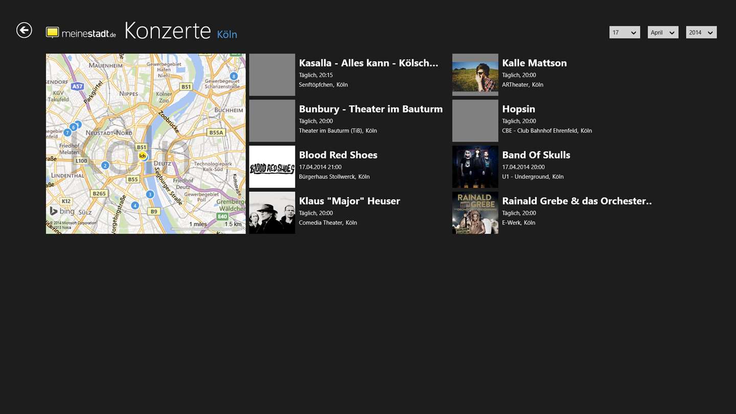Click the grey placeholder thumbnail for Kasalla
Image resolution: width=736 pixels, height=414 pixels.
click(272, 75)
